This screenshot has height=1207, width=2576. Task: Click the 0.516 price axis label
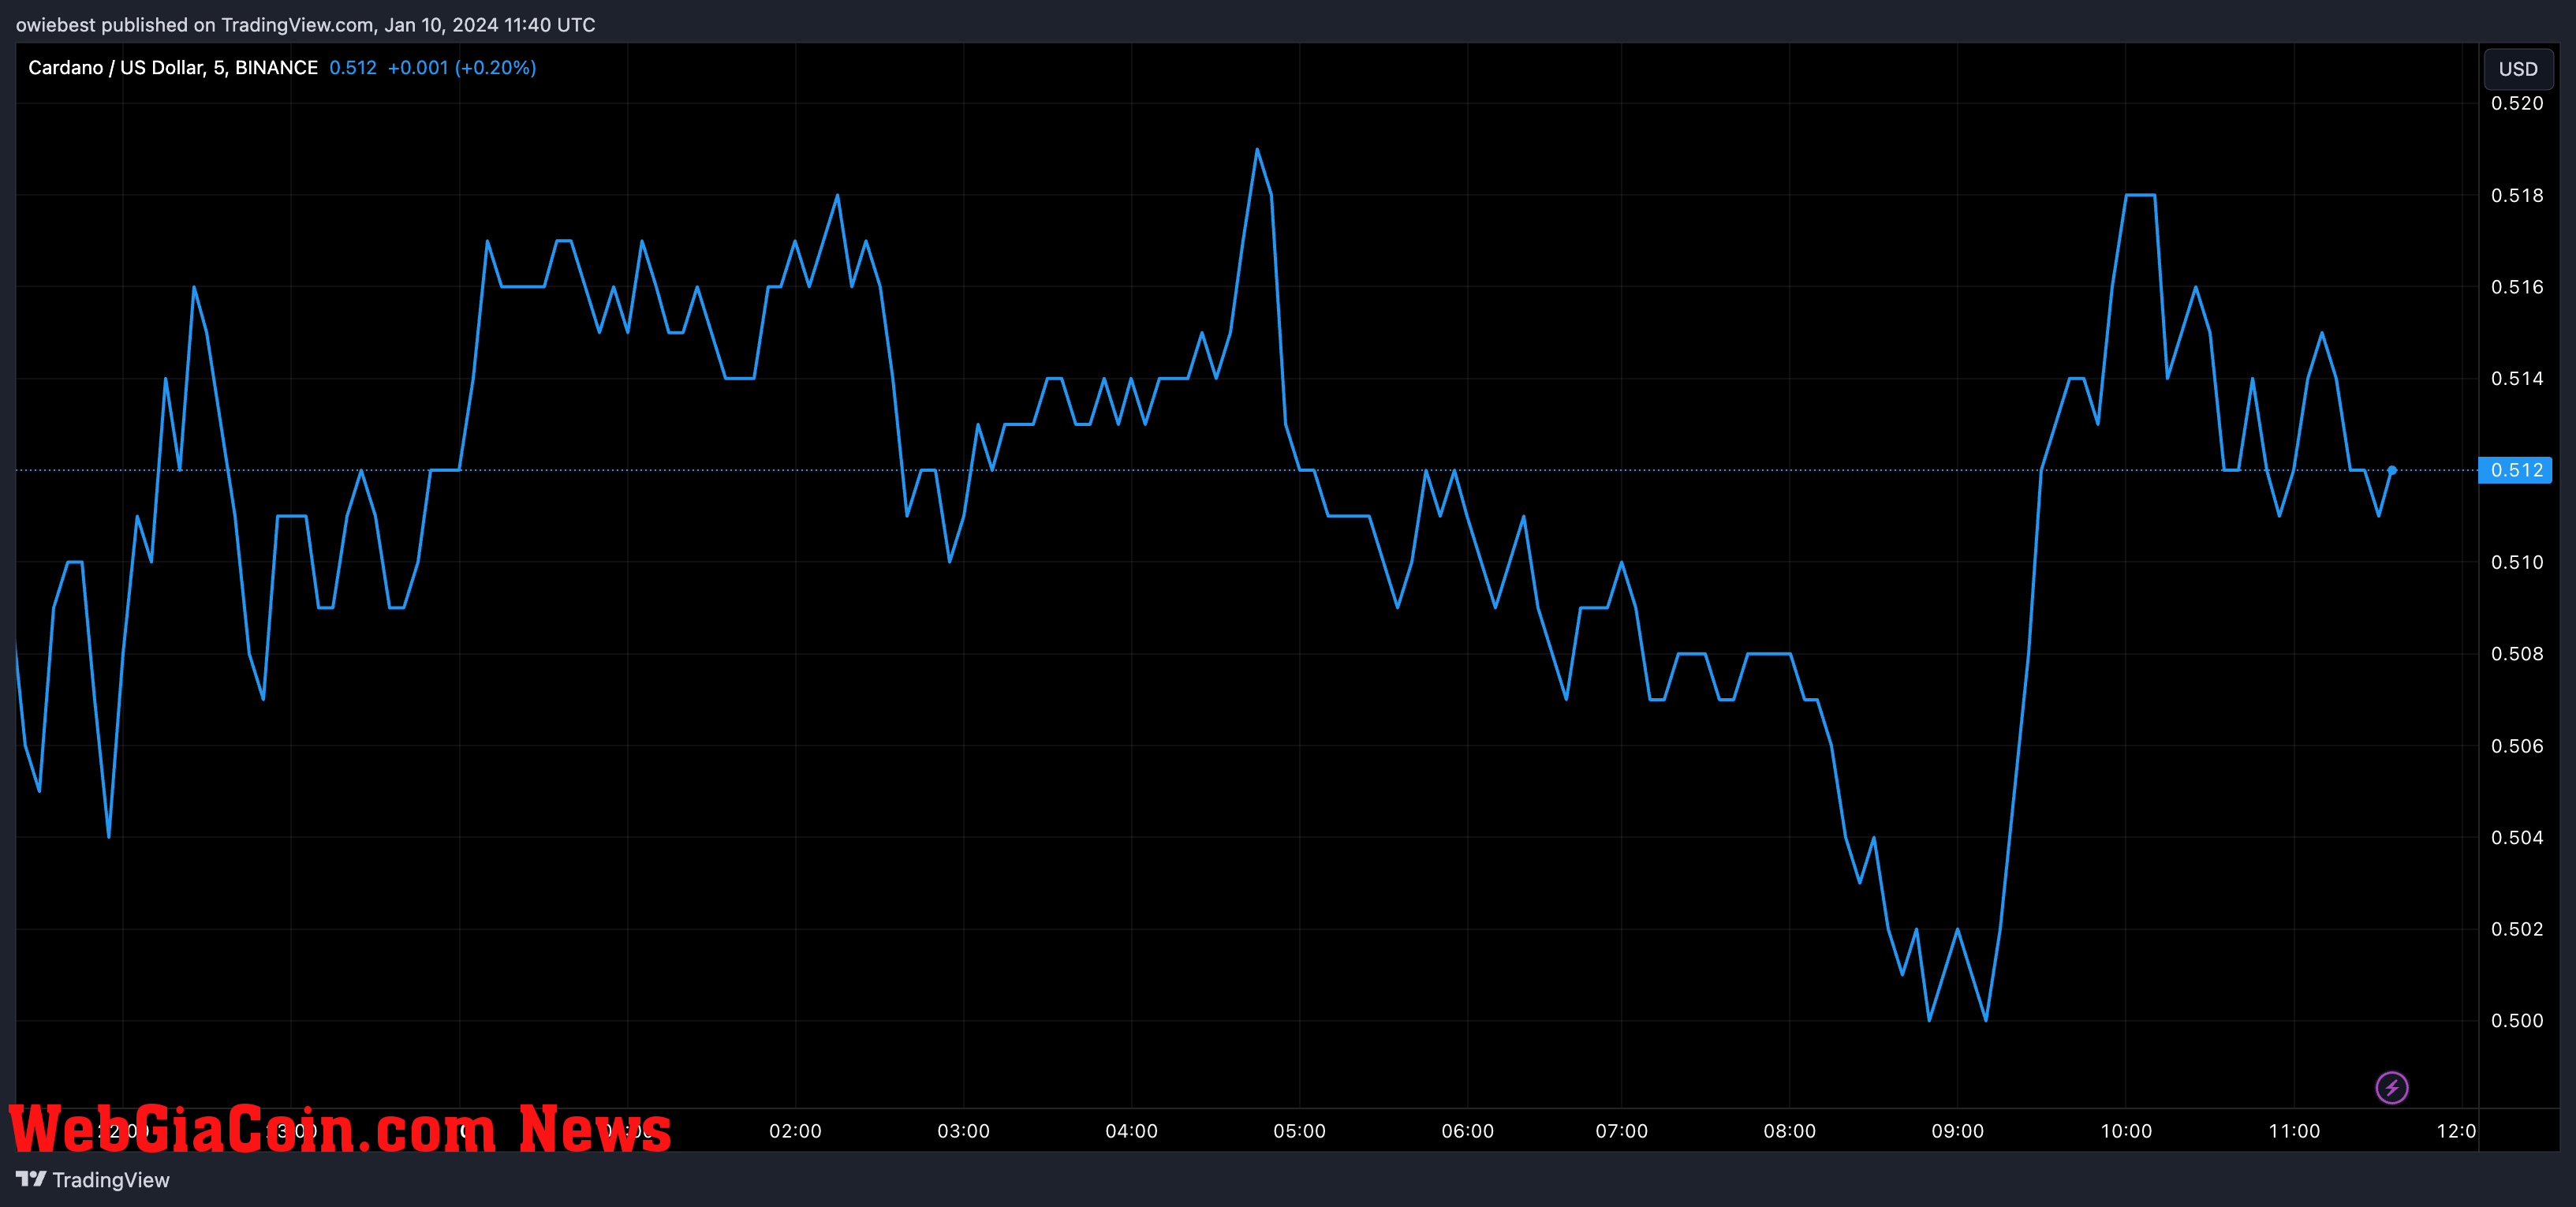[2516, 287]
